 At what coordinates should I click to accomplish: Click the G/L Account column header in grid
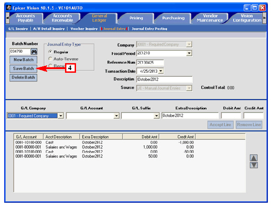(29, 137)
